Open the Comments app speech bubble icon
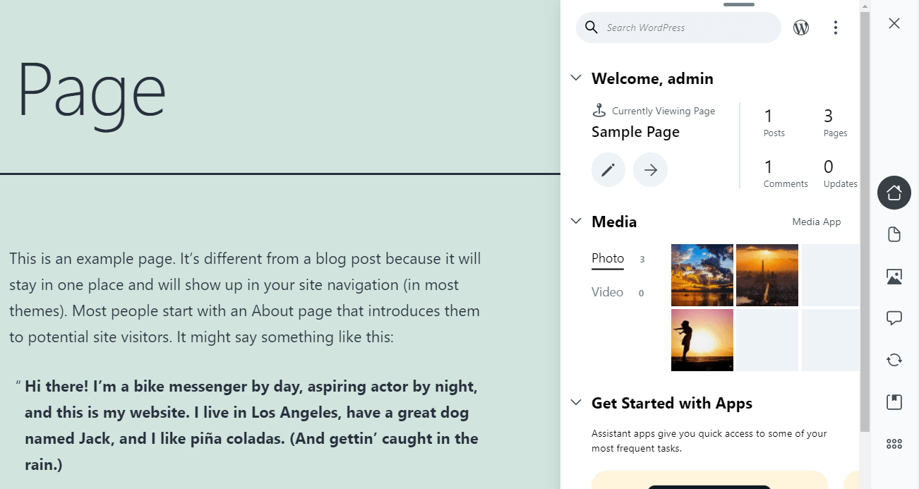 [894, 318]
